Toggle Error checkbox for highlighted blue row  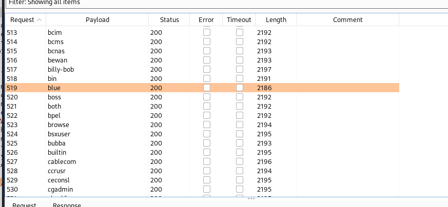click(207, 88)
